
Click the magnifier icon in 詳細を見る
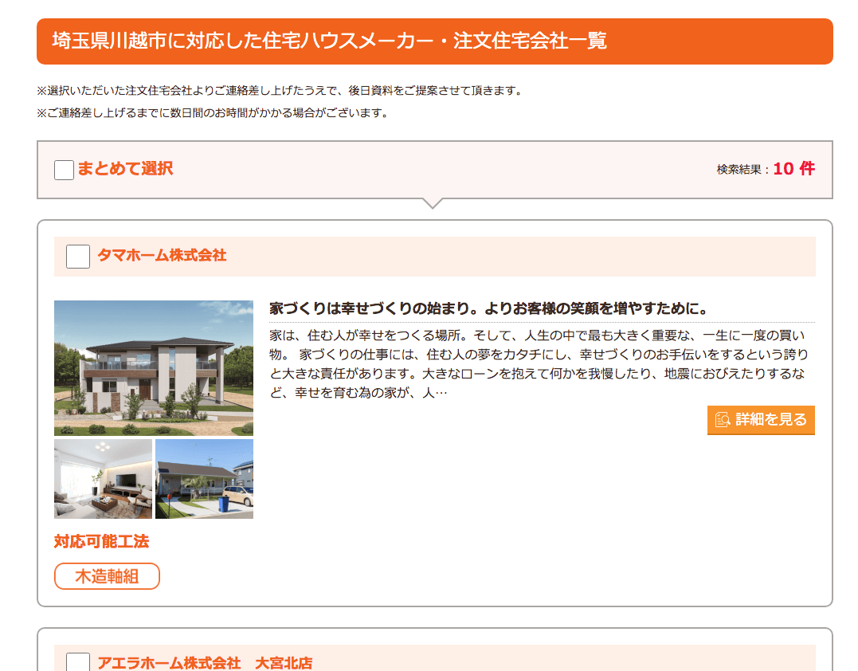click(723, 420)
